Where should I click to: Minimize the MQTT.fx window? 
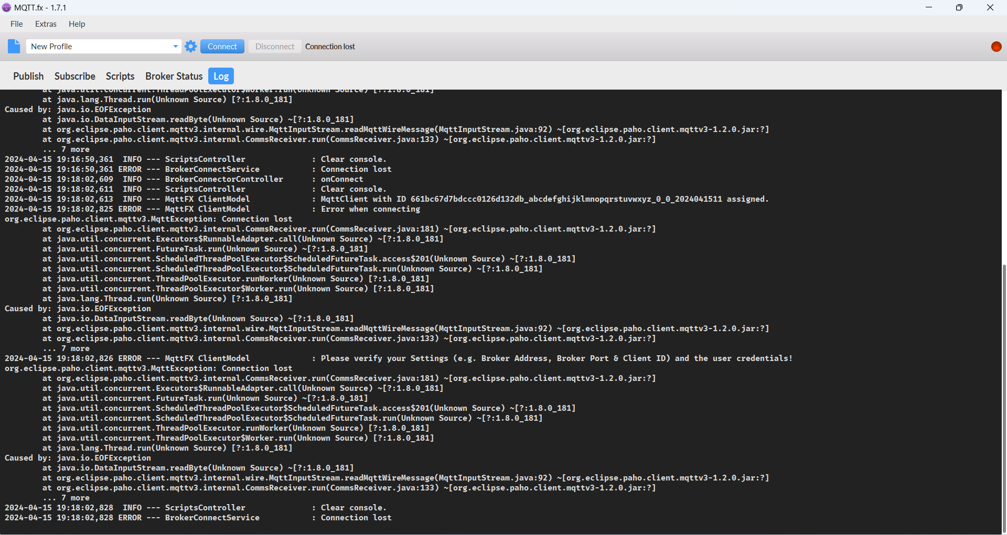(929, 7)
